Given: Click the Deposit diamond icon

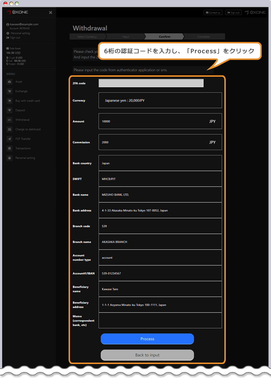Looking at the screenshot, I should coord(9,110).
